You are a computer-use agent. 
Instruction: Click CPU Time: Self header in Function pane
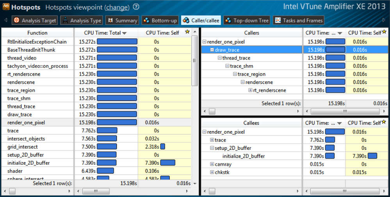pyautogui.click(x=162, y=33)
